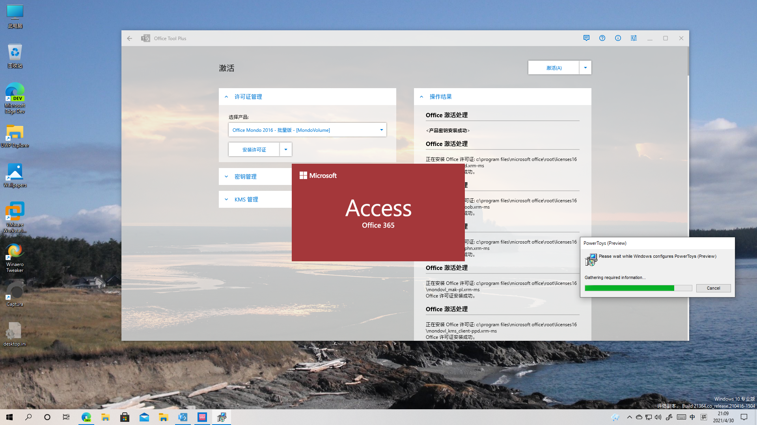This screenshot has width=757, height=425.
Task: Open dropdown arrow beside 安装许可证 button
Action: (286, 150)
